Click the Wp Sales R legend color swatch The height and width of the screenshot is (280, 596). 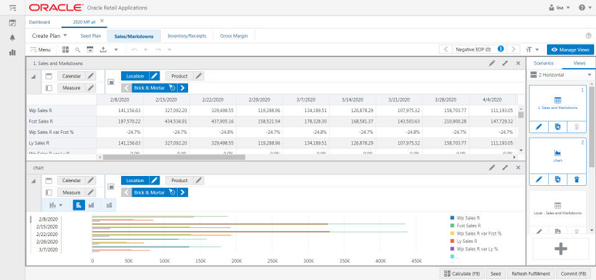pyautogui.click(x=451, y=218)
